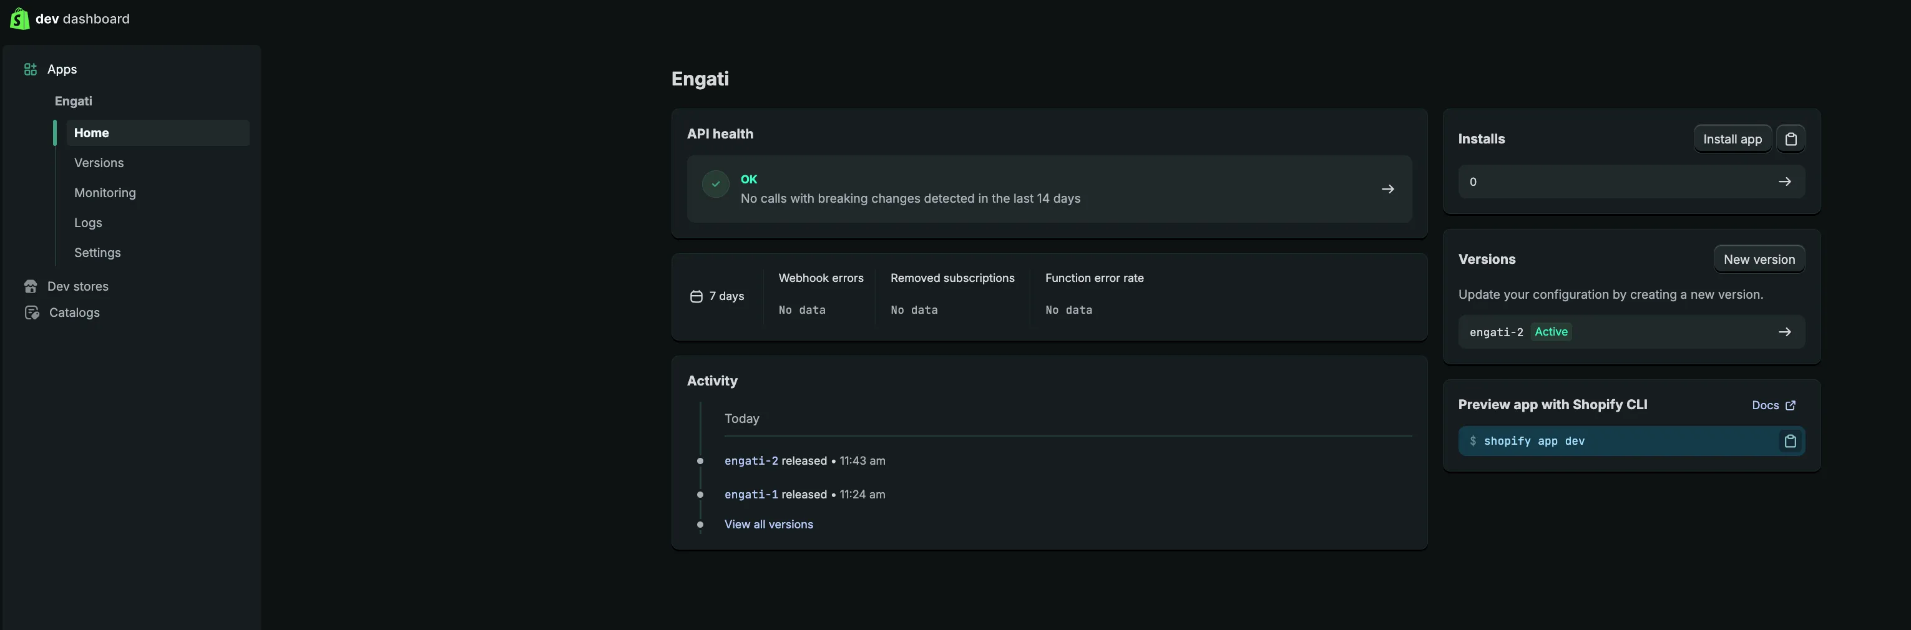The image size is (1911, 630).
Task: Open Logs page from sidebar
Action: pyautogui.click(x=87, y=222)
